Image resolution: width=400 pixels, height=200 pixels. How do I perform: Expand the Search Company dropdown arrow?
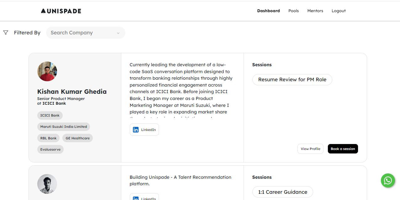[x=118, y=33]
